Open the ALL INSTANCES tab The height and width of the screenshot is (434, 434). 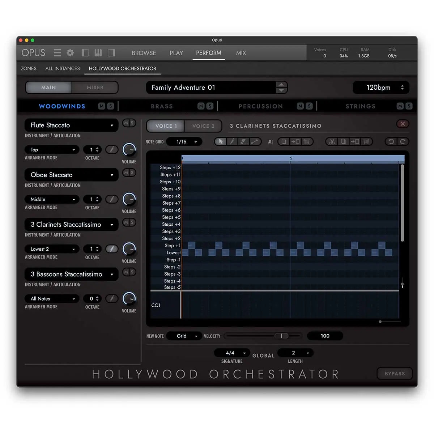[x=62, y=68]
